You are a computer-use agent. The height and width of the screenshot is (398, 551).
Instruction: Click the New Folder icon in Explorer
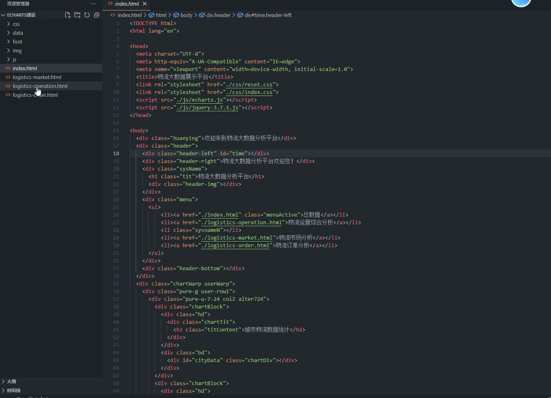click(x=77, y=15)
